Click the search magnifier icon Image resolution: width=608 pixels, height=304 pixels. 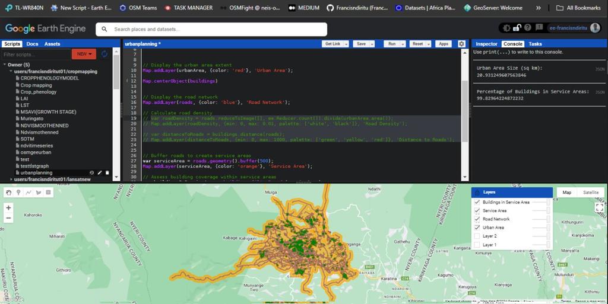[x=104, y=29]
